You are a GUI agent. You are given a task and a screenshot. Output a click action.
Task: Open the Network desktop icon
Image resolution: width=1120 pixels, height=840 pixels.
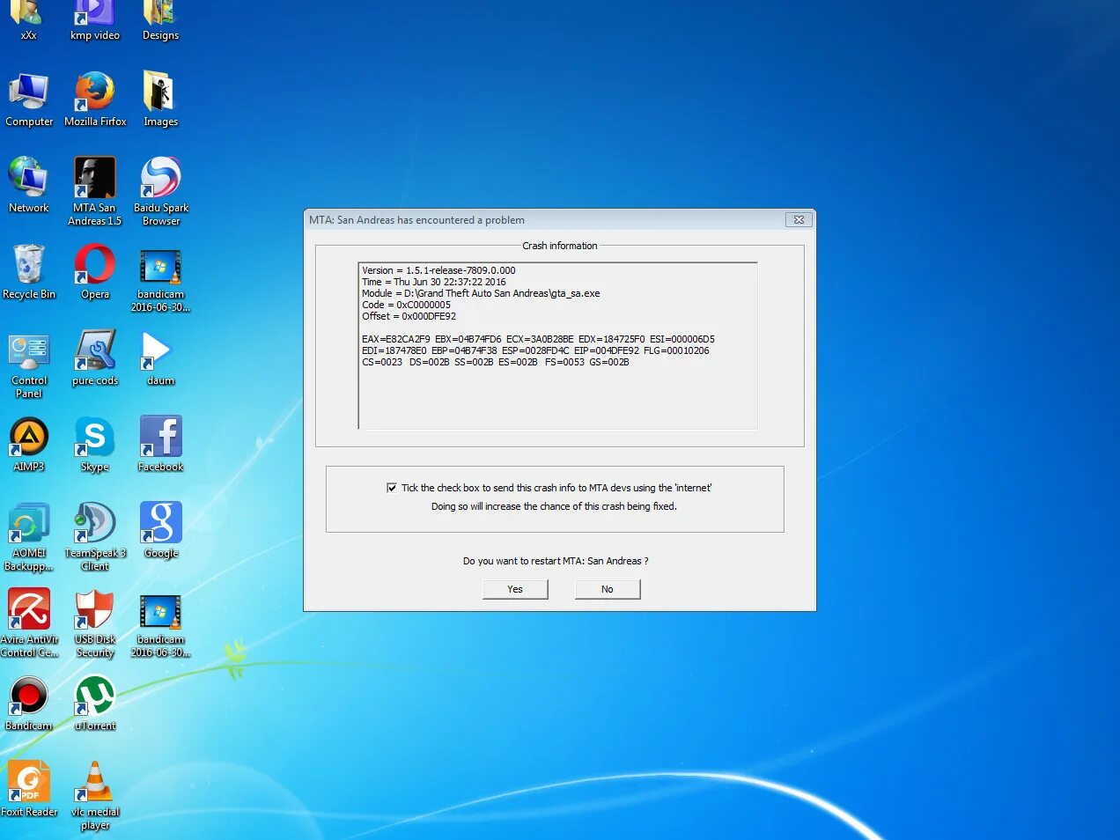point(29,185)
